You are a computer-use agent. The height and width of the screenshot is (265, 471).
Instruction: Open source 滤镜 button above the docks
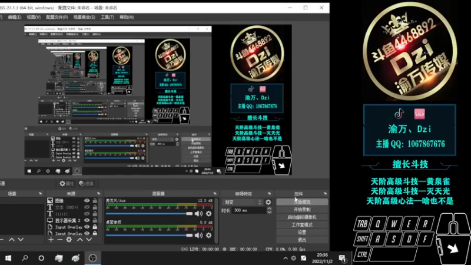86,183
